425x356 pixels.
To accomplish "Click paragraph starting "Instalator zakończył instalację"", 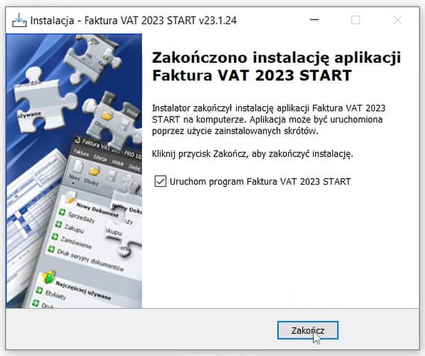I will [269, 120].
